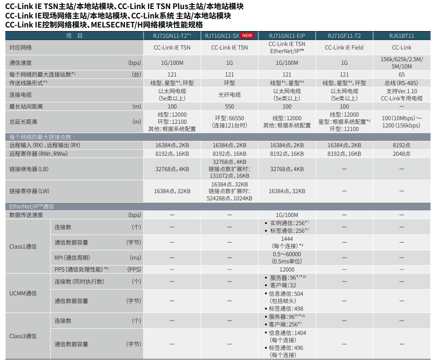Screen dimensions: 437x362
Task: Click the 传送线路形式 row label
Action: [28, 83]
